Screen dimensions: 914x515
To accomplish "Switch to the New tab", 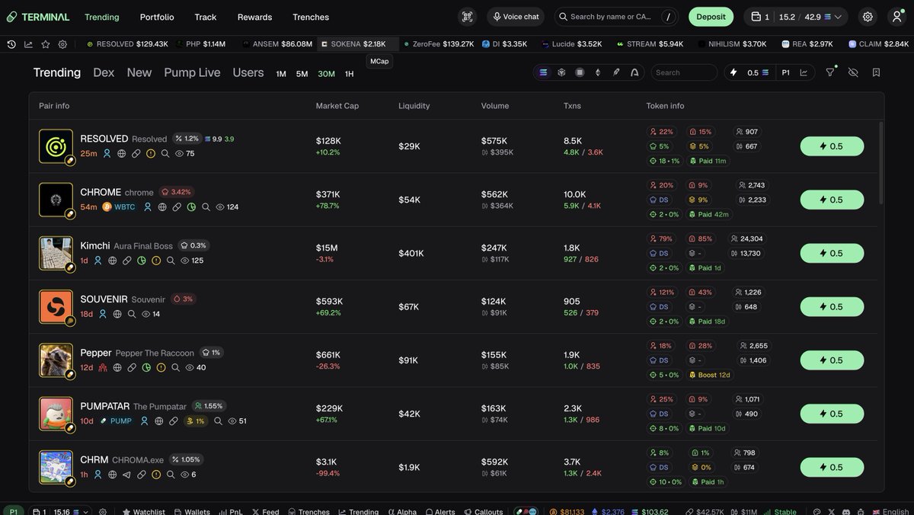I will coord(139,72).
